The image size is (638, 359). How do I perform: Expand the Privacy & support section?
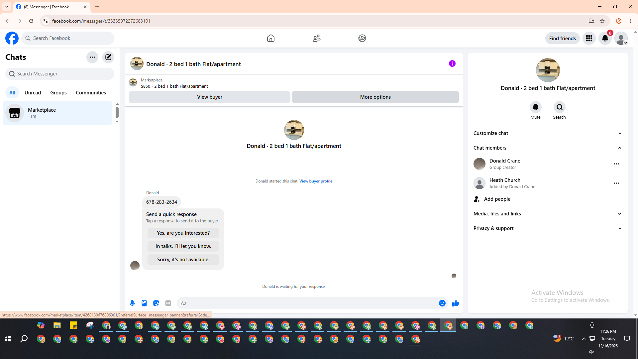click(x=548, y=228)
